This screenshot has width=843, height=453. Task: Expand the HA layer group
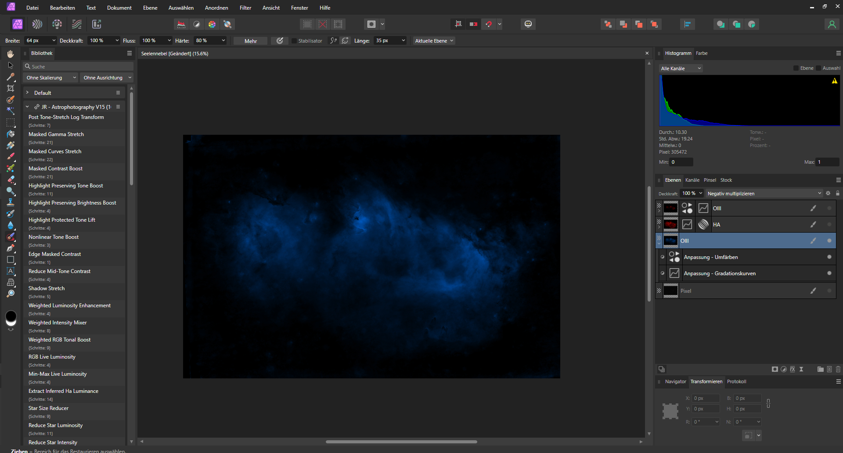click(x=659, y=227)
